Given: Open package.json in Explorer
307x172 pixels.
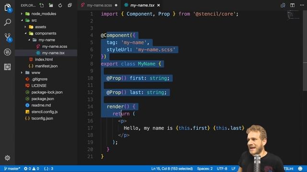Looking at the screenshot, I should click(43, 99).
